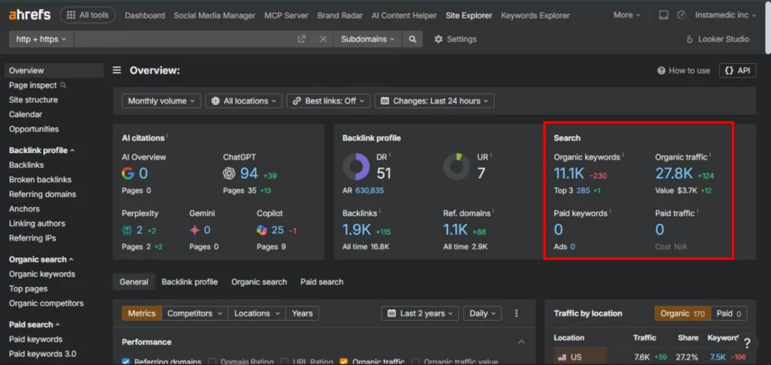Select the Metrics chart mode
This screenshot has height=365, width=771.
(x=142, y=313)
